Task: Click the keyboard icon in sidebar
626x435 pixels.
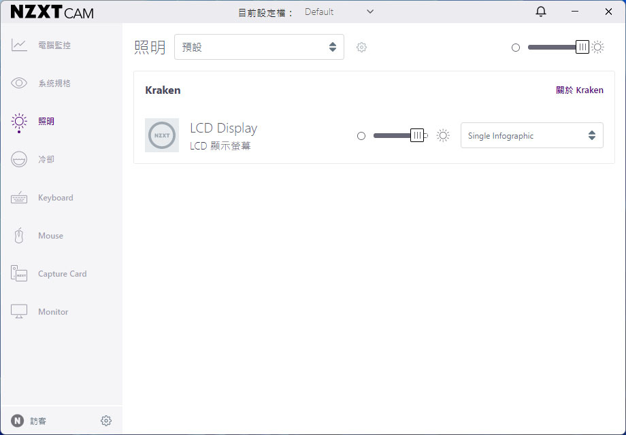Action: point(19,197)
